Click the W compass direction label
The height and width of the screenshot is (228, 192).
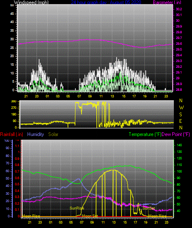[x=181, y=108]
